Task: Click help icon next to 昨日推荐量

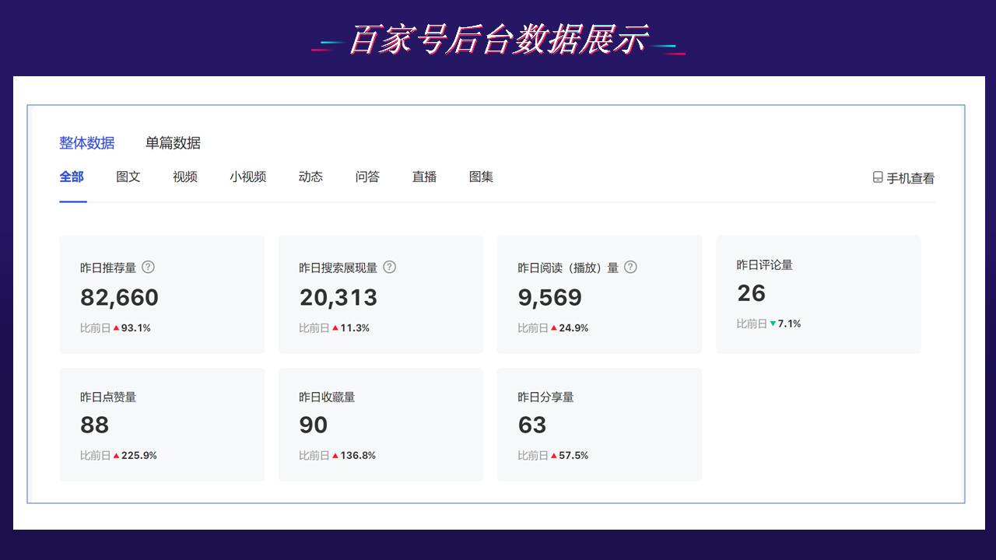Action: [148, 267]
